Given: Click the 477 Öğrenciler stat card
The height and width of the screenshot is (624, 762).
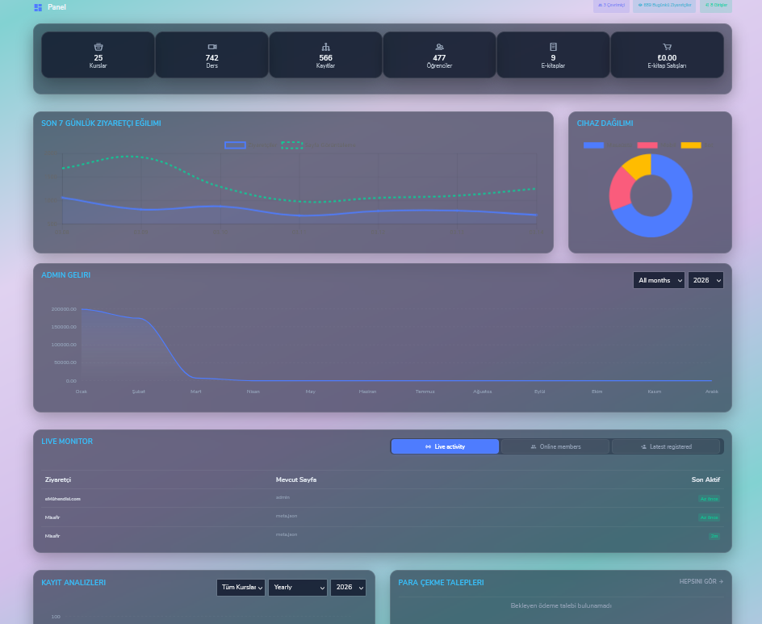Looking at the screenshot, I should pyautogui.click(x=439, y=55).
